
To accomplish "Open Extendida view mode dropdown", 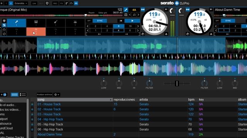I will [x=21, y=3].
